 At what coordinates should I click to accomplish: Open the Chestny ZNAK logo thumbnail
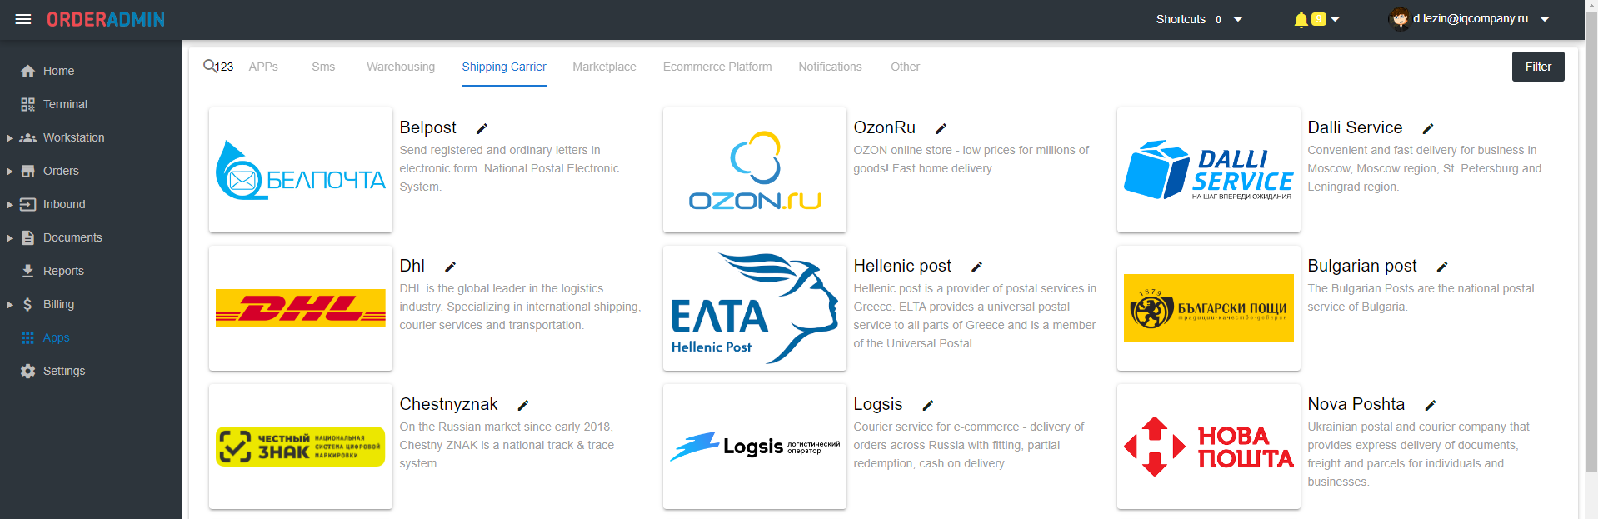click(301, 447)
